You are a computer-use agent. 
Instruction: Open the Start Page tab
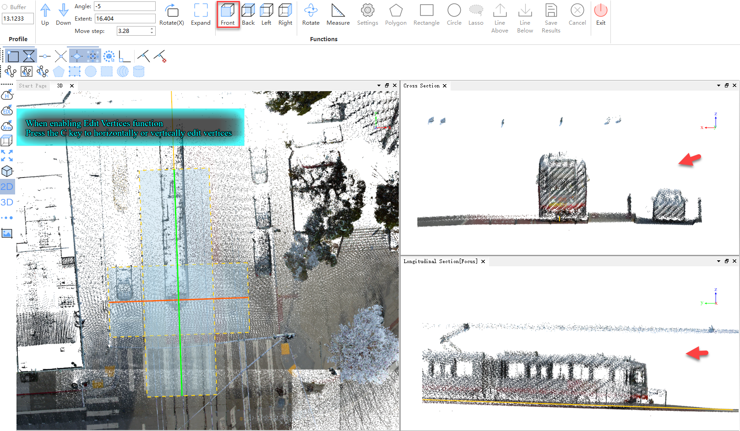pyautogui.click(x=33, y=86)
